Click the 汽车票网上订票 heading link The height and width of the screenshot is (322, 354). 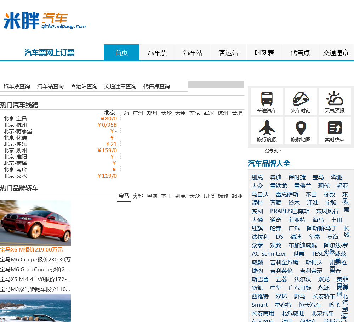tap(50, 53)
